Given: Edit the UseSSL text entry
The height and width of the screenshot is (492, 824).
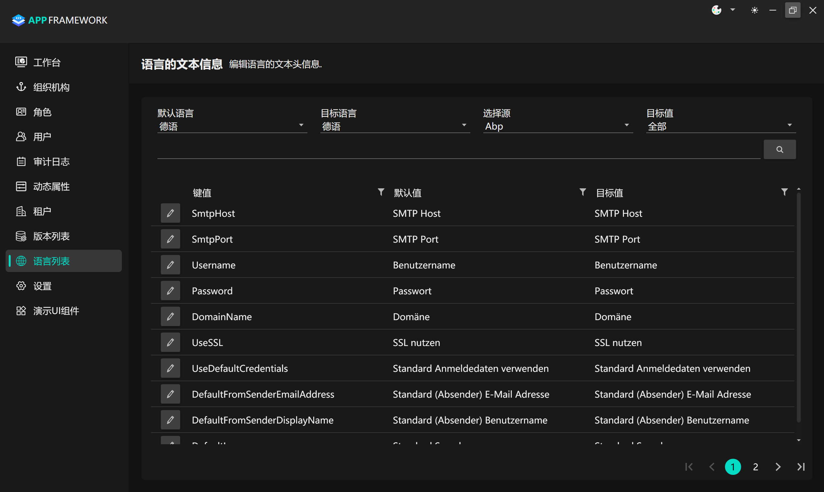Looking at the screenshot, I should 170,342.
